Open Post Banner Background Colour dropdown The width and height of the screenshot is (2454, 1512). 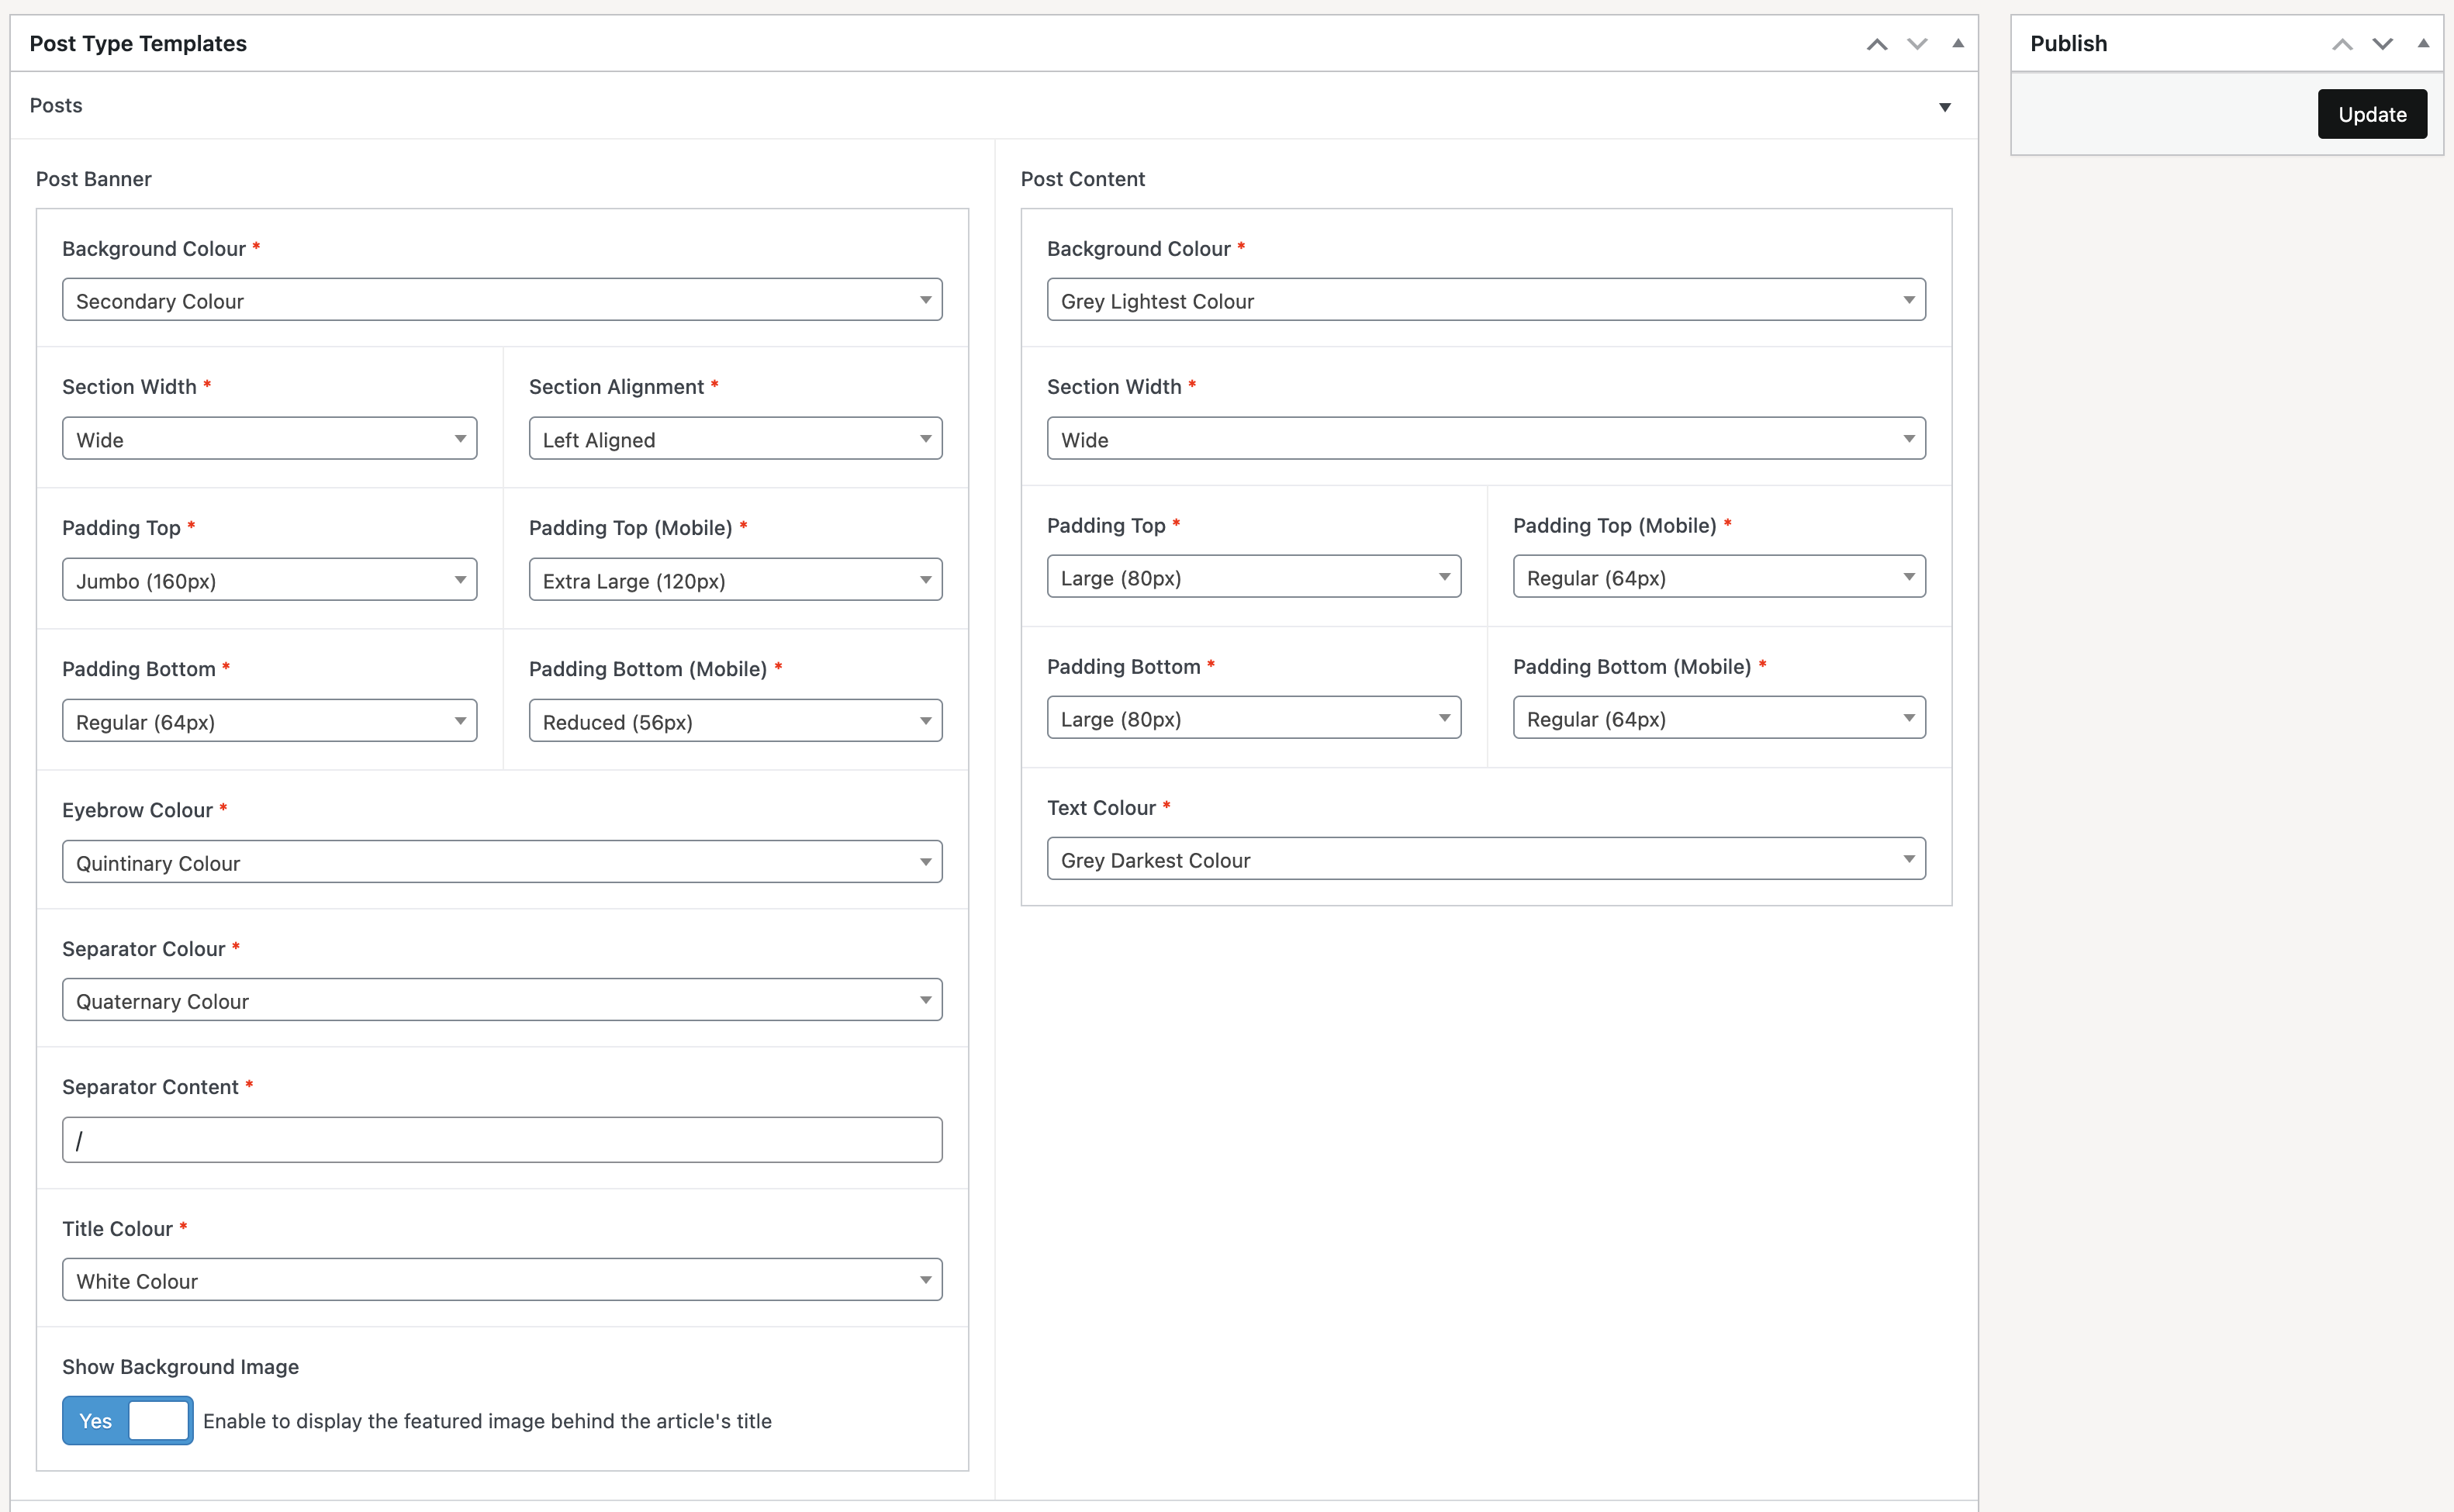coord(502,300)
